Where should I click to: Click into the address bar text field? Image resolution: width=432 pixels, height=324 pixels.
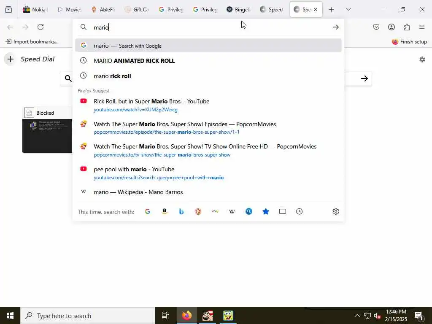tap(209, 27)
